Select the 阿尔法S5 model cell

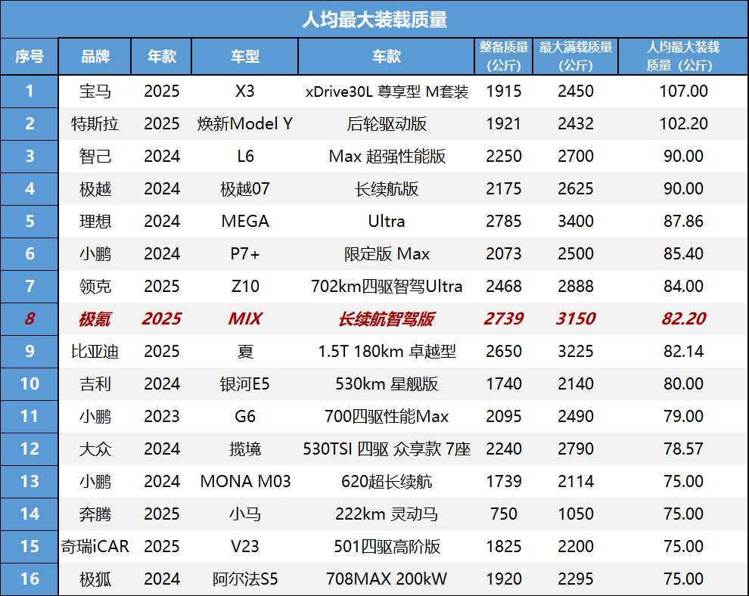tap(244, 579)
